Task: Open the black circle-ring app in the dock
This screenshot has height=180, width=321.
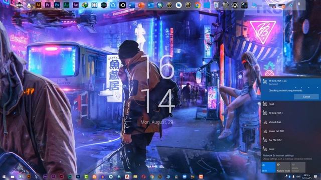Action: [122, 5]
